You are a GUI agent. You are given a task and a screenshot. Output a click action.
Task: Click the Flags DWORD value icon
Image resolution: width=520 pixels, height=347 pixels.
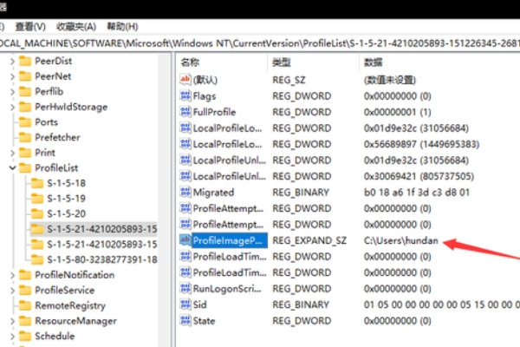coord(185,95)
